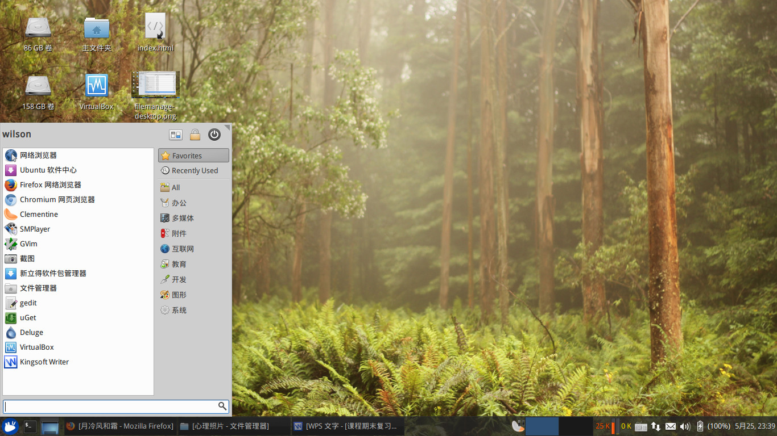Open the terminal launcher on the panel

(30, 426)
